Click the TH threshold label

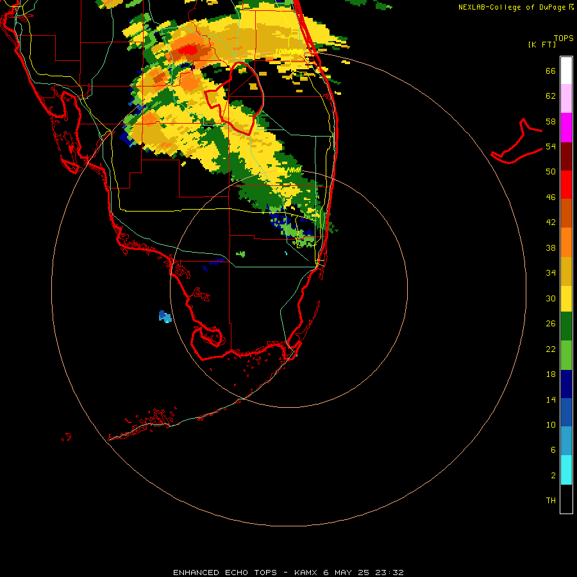(551, 501)
